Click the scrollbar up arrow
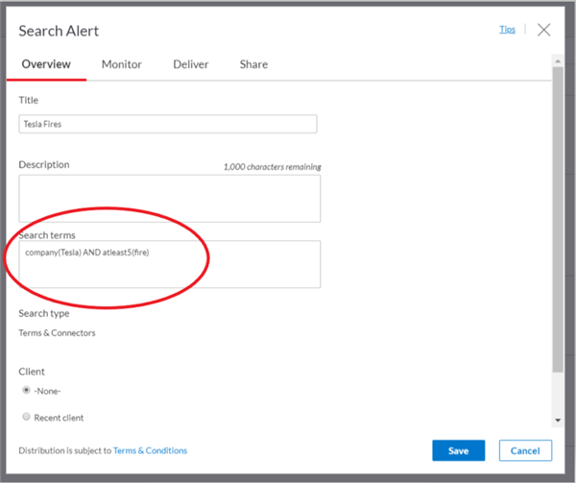576x483 pixels. (x=558, y=60)
